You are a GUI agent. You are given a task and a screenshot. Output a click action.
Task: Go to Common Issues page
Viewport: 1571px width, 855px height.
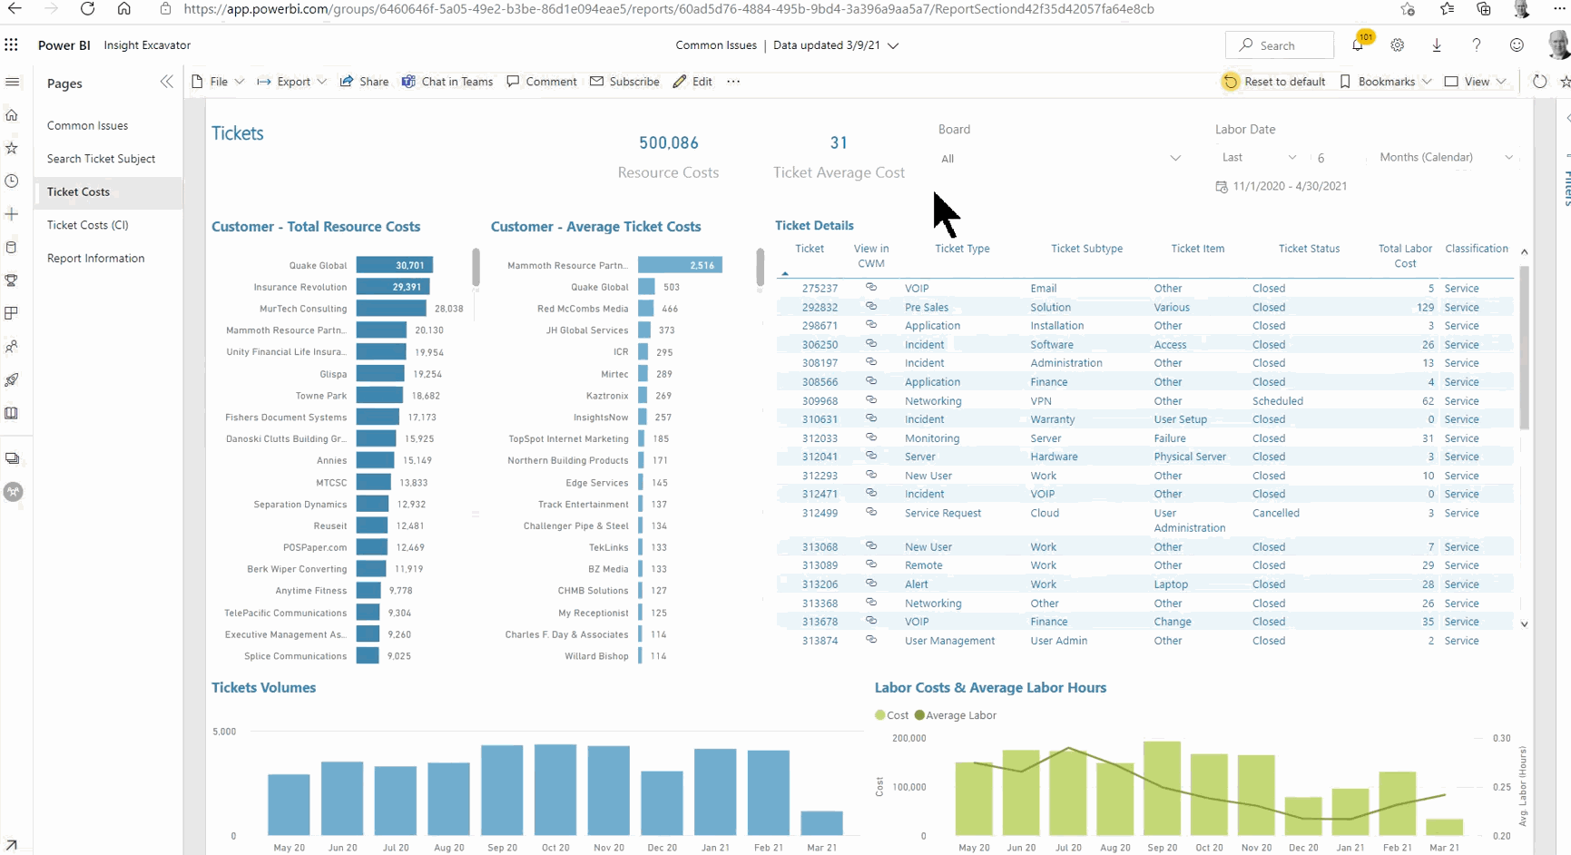coord(87,126)
